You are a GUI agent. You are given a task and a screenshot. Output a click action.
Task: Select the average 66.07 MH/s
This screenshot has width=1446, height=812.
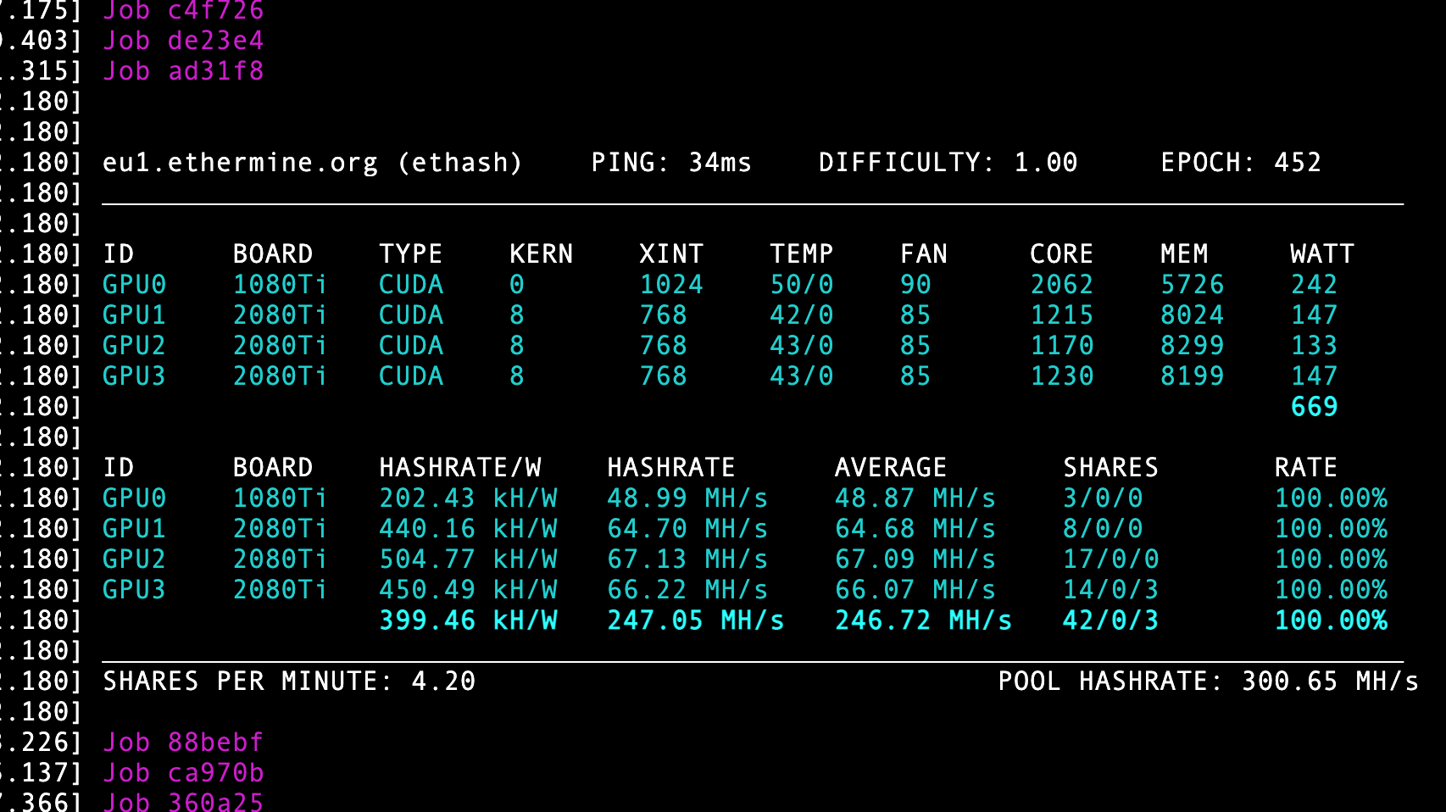(x=915, y=590)
